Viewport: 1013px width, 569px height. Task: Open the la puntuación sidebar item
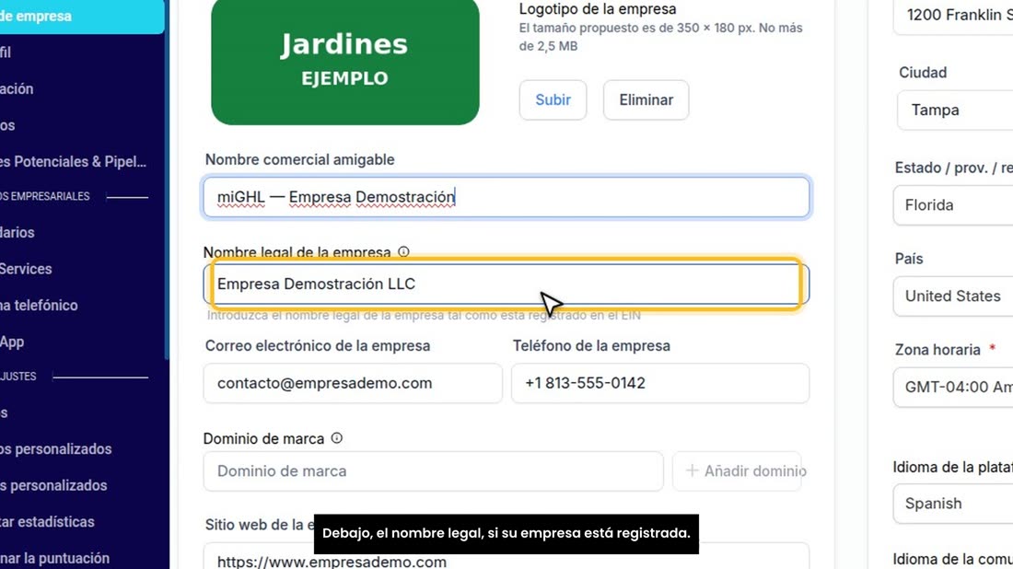click(x=55, y=557)
